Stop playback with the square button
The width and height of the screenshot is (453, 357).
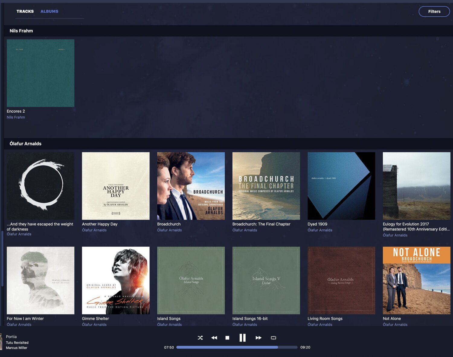coord(227,338)
